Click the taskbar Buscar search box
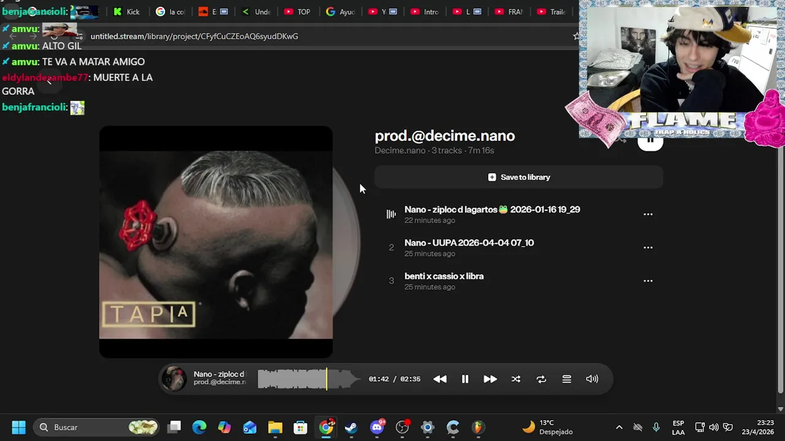Viewport: 785px width, 441px height. (x=96, y=427)
